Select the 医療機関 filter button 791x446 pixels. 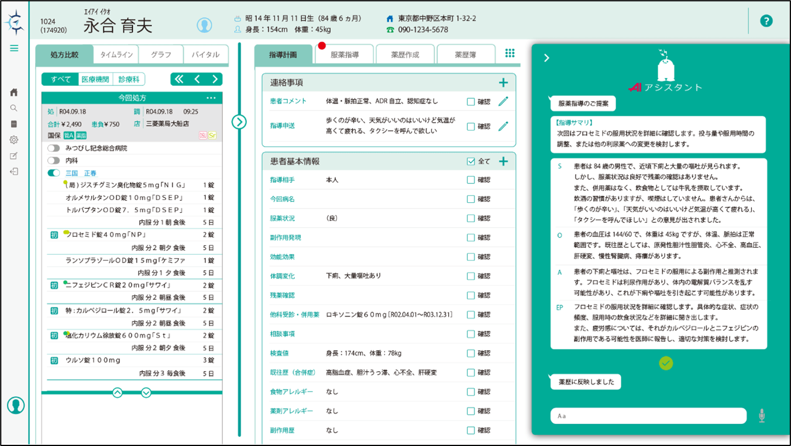point(95,79)
